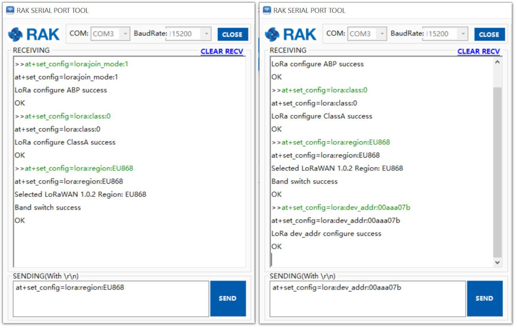Click green lora:region:EU868 command in right window
Image resolution: width=517 pixels, height=328 pixels.
[x=331, y=142]
